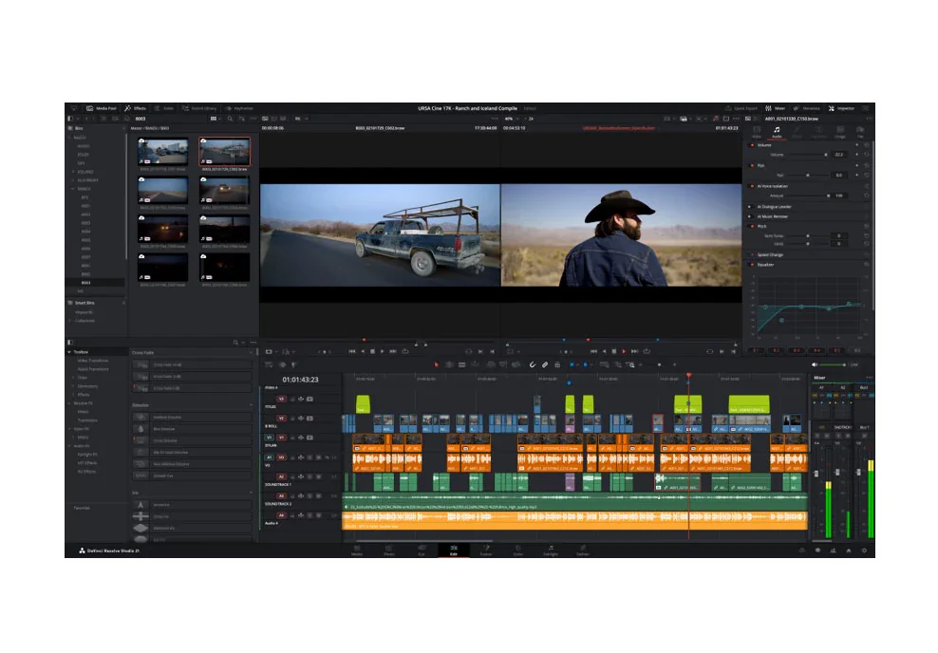Click play in the source viewer
Viewport: 938px width, 653px height.
(383, 351)
